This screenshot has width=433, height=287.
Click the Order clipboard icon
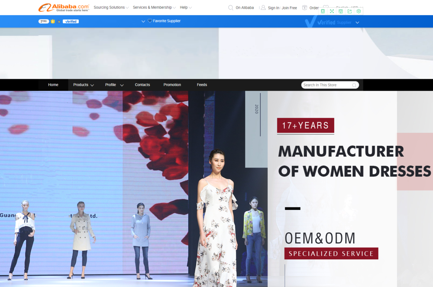305,7
